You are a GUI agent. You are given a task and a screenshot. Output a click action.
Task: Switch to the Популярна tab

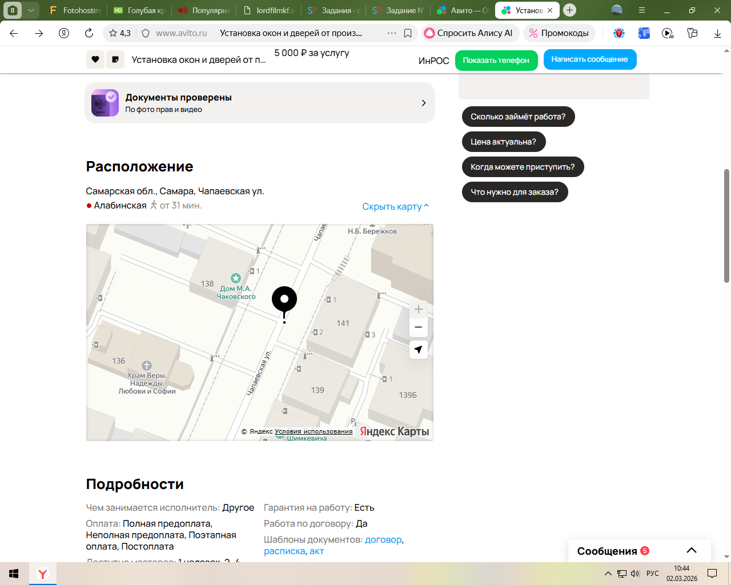tap(204, 10)
